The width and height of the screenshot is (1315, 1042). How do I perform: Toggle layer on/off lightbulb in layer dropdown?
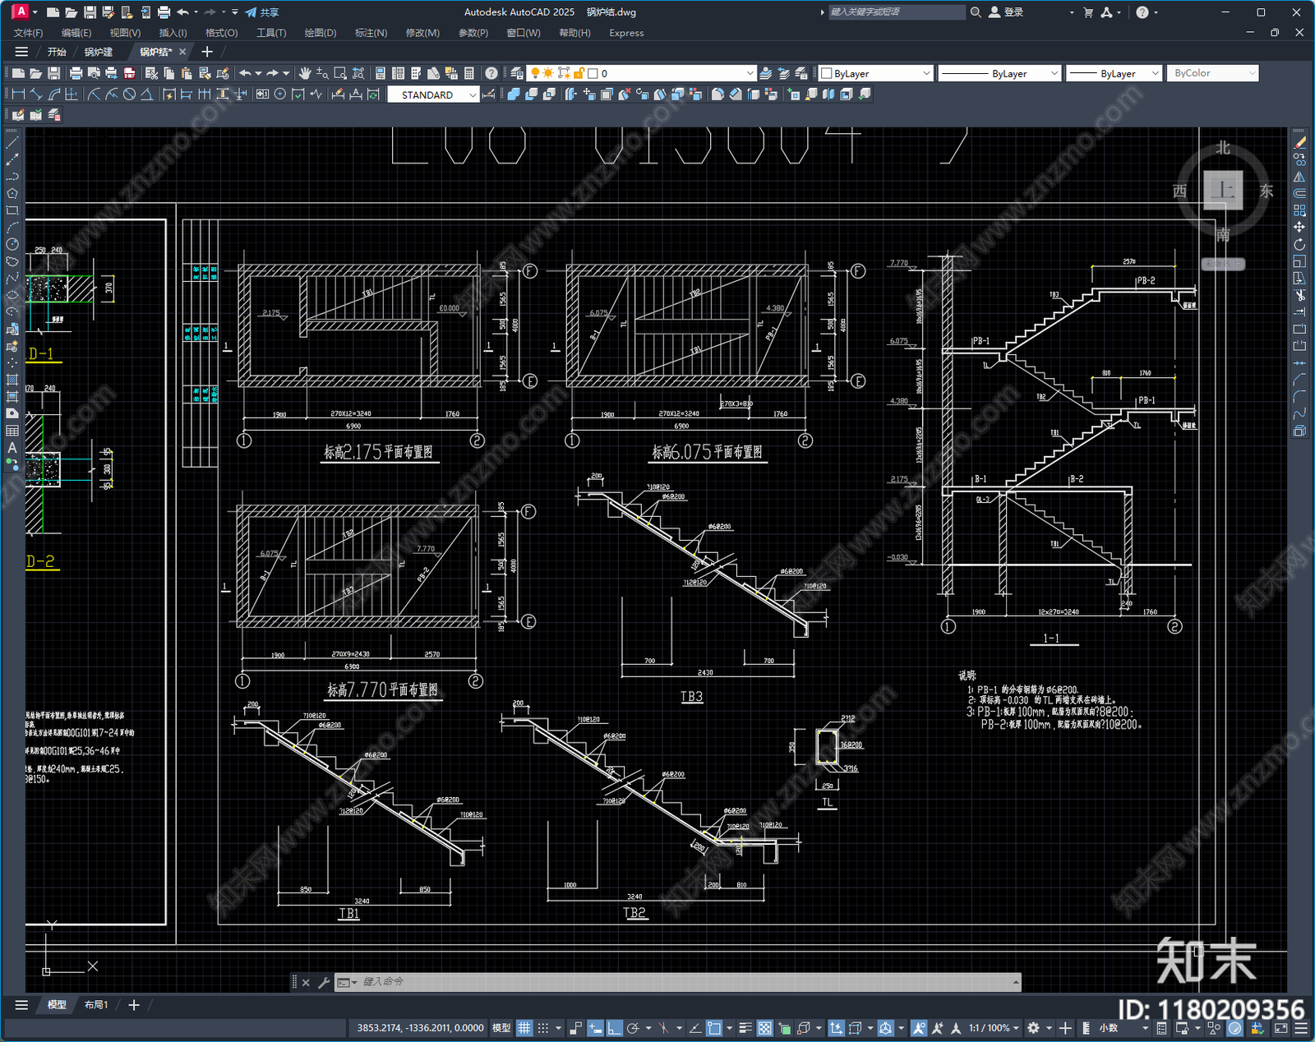click(535, 73)
